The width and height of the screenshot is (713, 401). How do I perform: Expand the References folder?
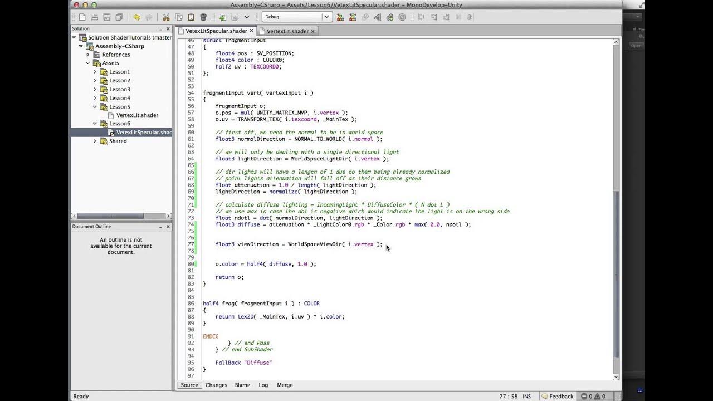click(x=87, y=55)
